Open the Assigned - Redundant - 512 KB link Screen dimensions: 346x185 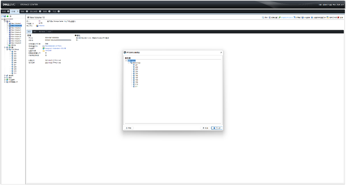[55, 48]
